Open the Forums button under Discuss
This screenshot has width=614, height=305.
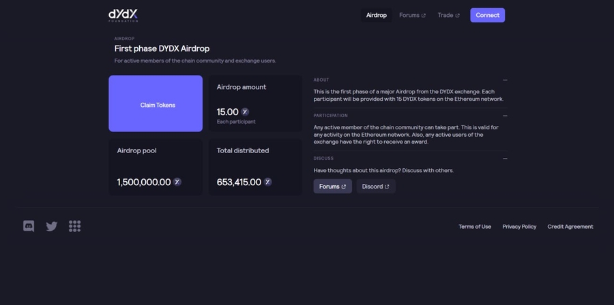coord(332,187)
